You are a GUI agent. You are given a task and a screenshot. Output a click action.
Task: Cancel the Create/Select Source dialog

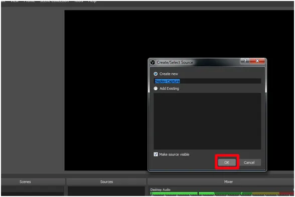pyautogui.click(x=249, y=162)
